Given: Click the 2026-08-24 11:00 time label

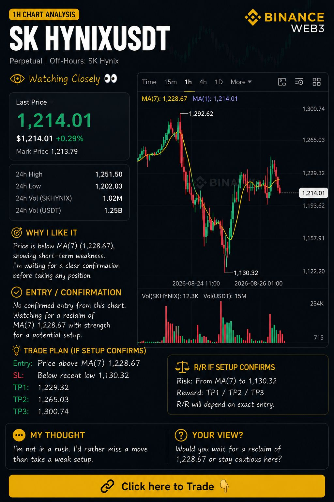Looking at the screenshot, I should [196, 283].
